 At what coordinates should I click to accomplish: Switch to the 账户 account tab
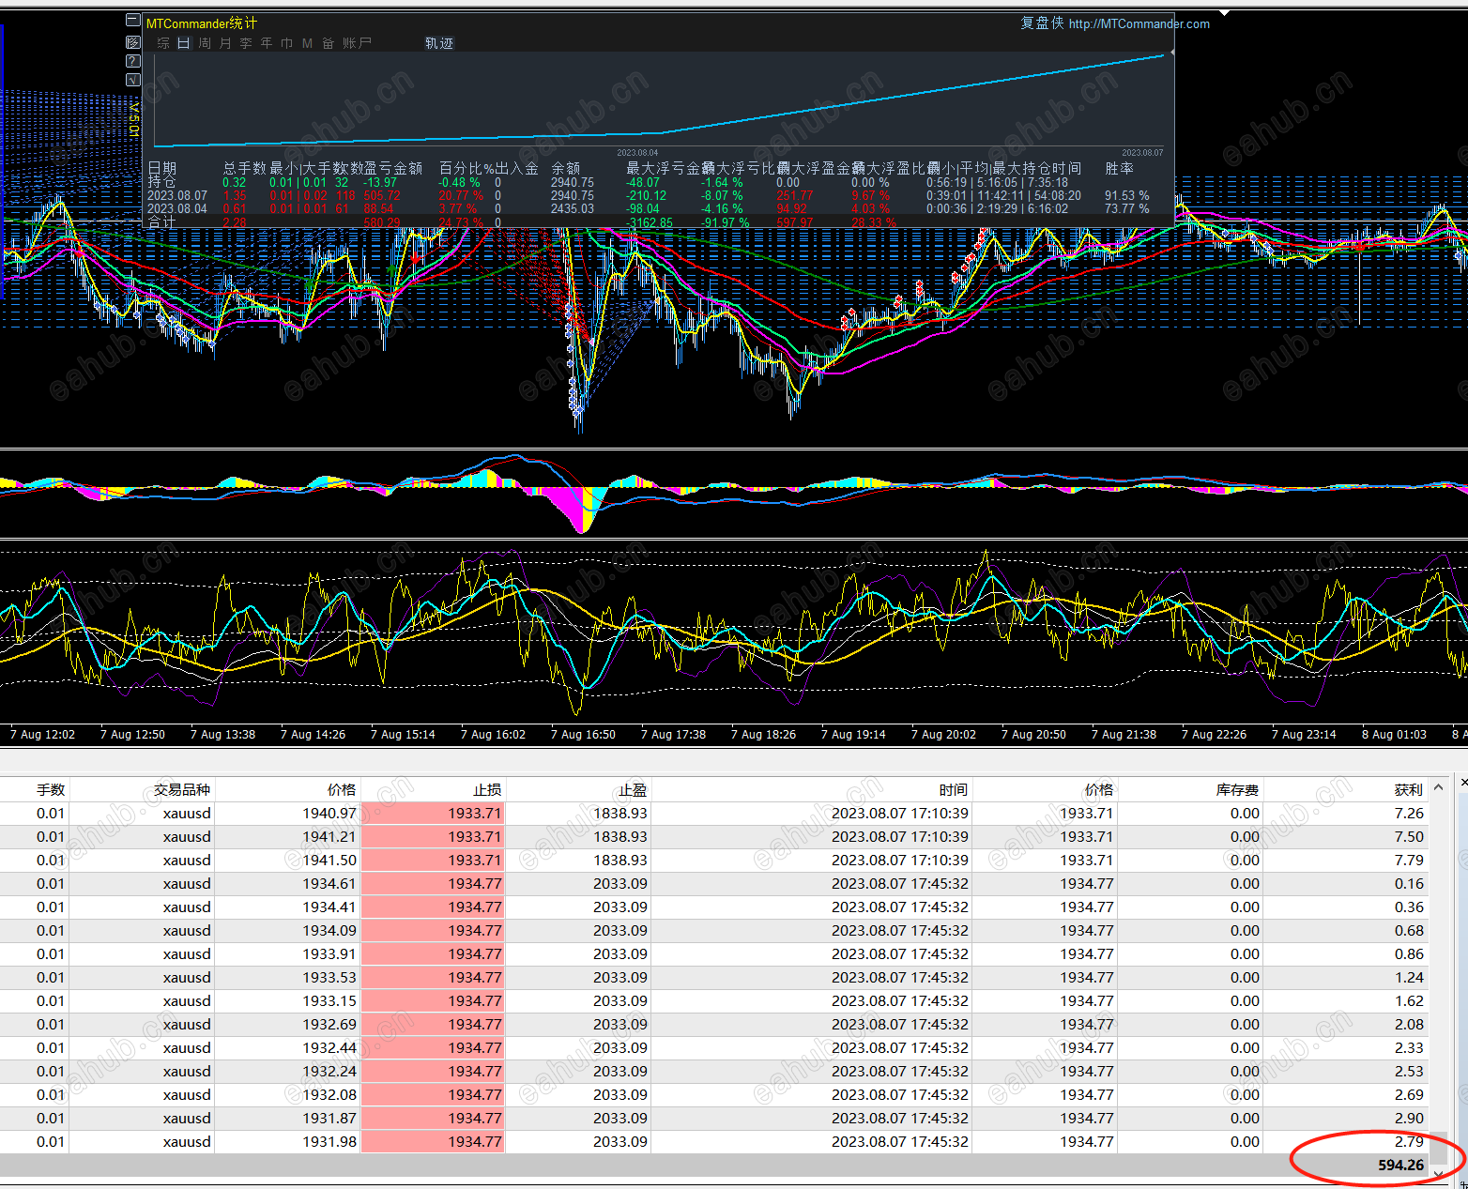[357, 43]
